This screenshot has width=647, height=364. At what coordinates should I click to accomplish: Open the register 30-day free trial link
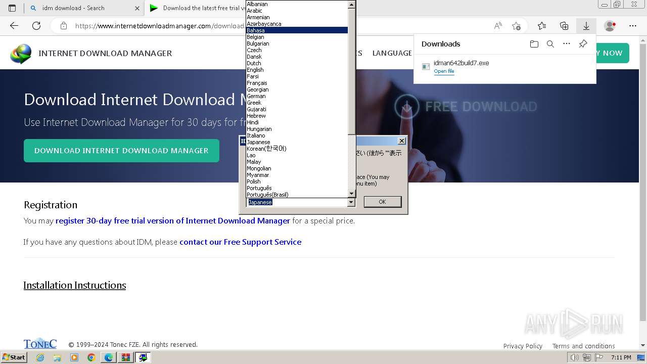click(x=173, y=221)
